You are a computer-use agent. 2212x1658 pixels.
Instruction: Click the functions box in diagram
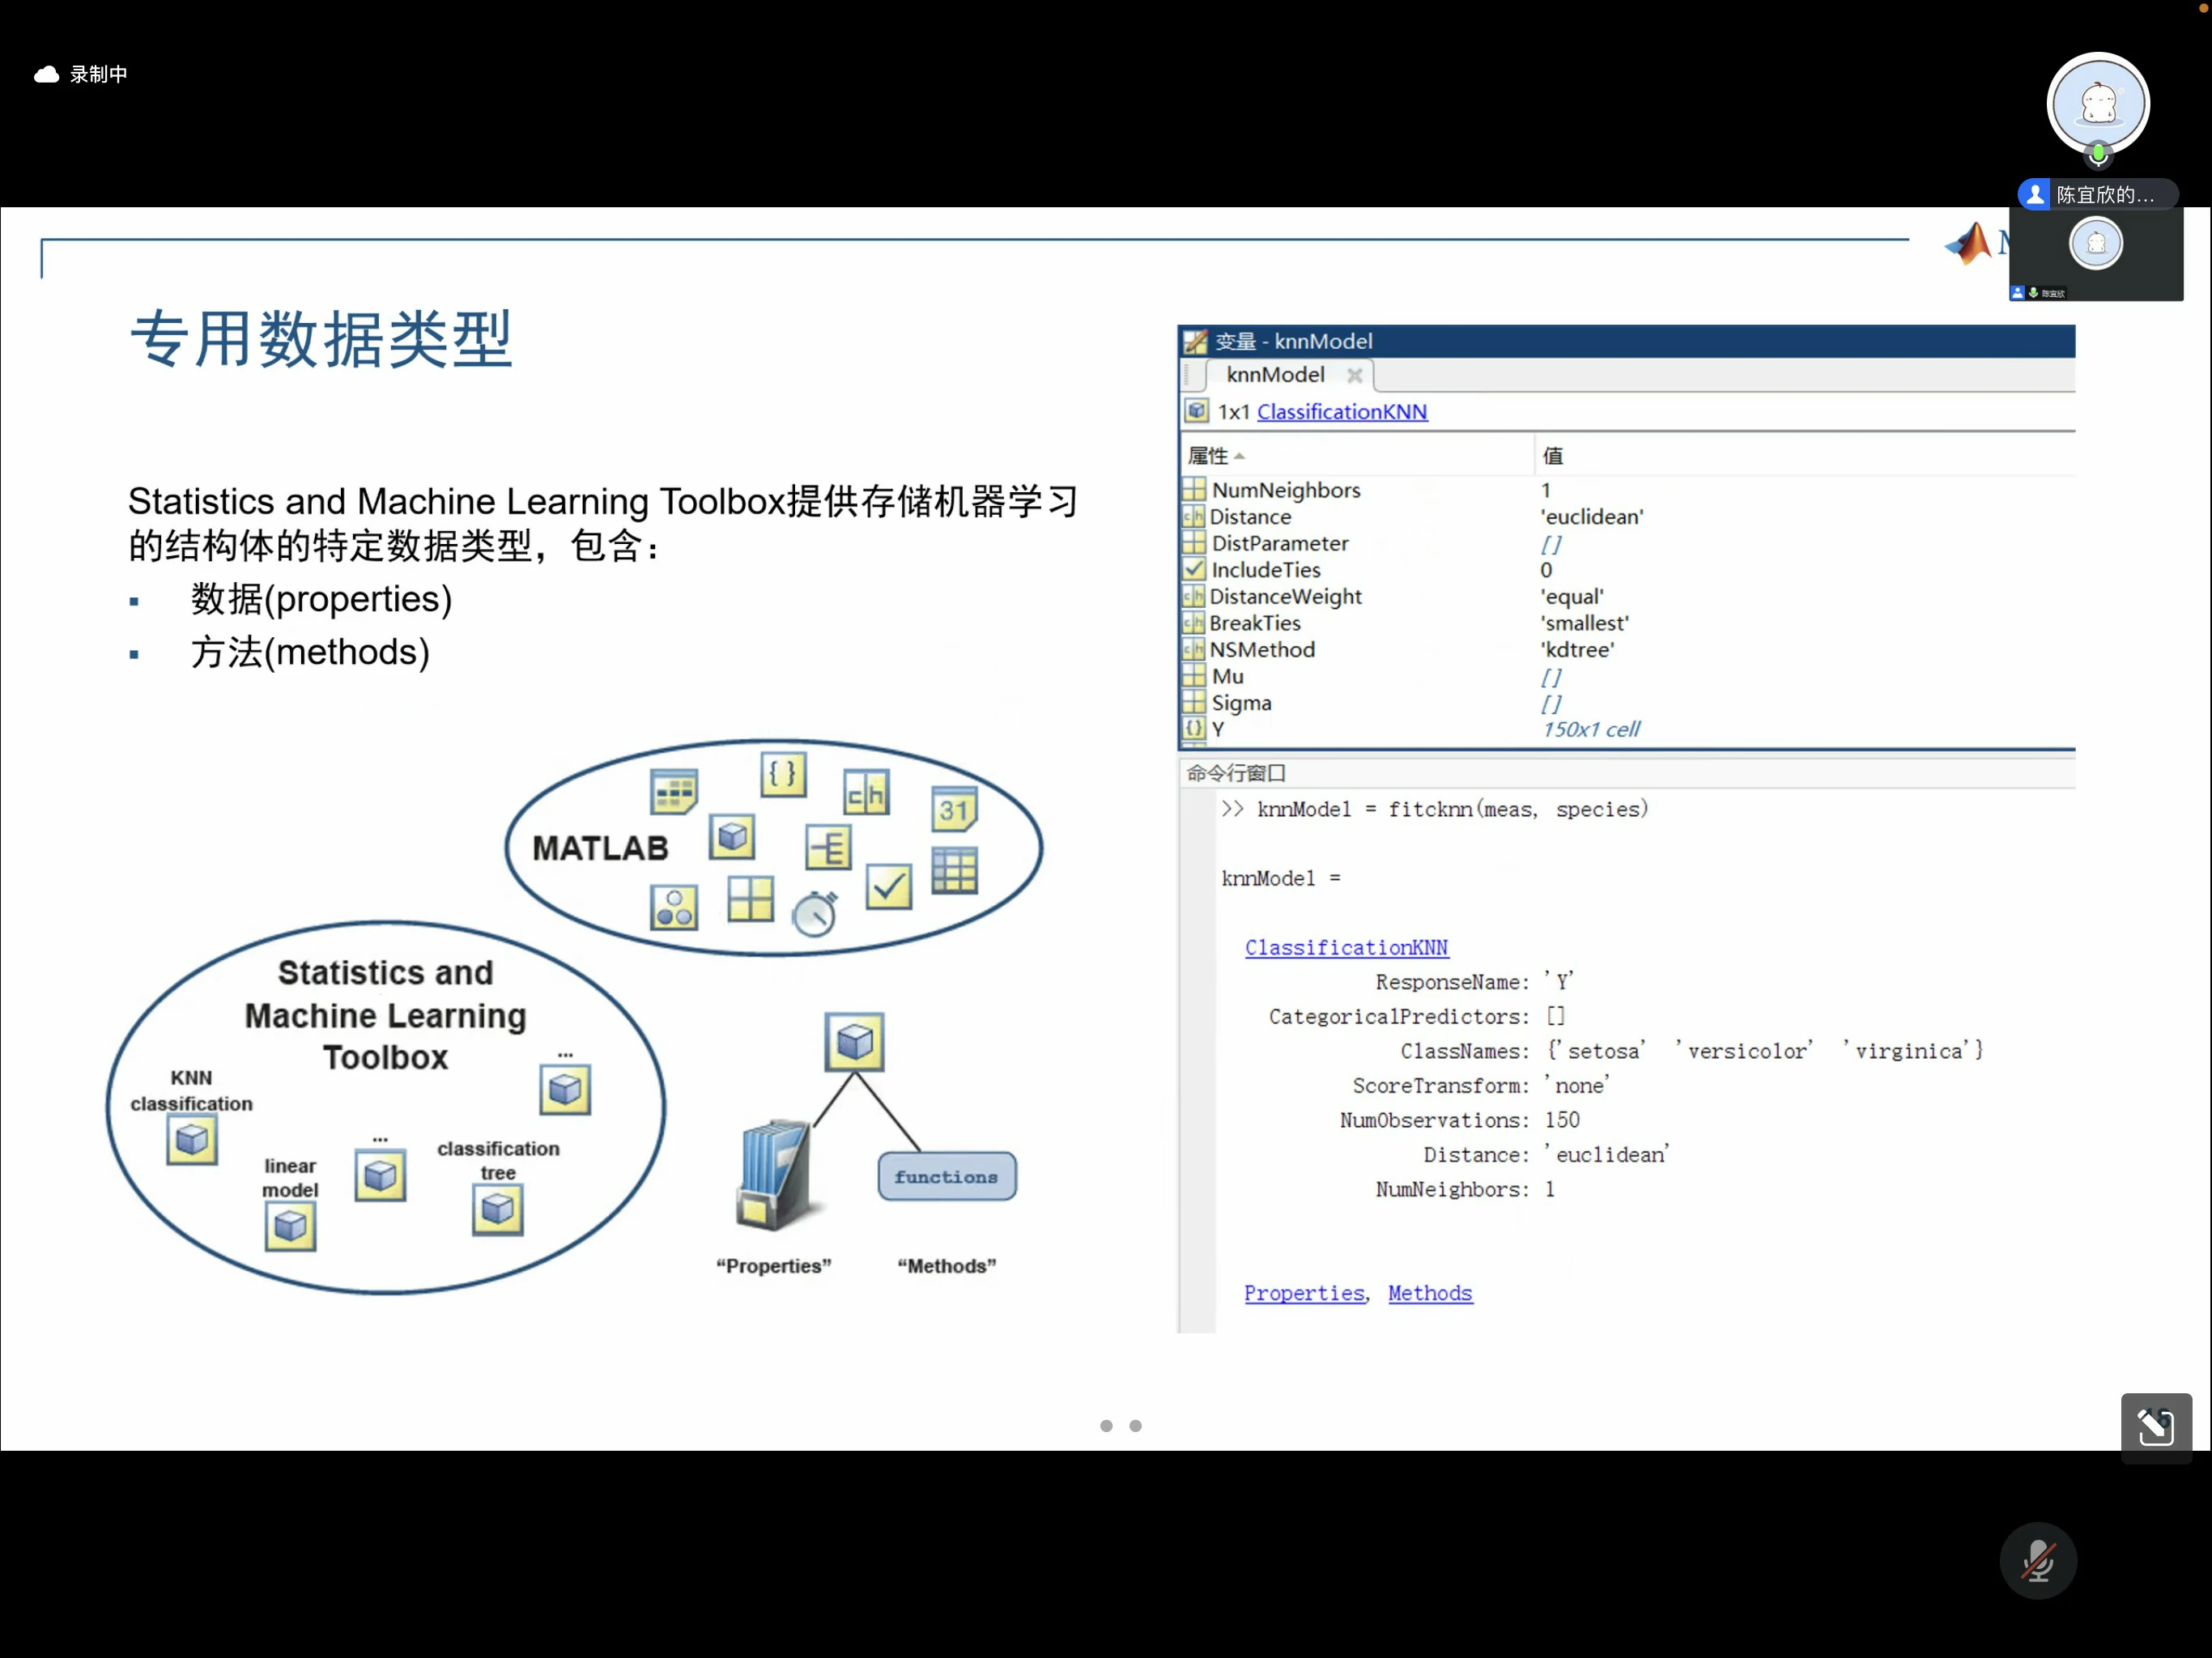(x=946, y=1177)
